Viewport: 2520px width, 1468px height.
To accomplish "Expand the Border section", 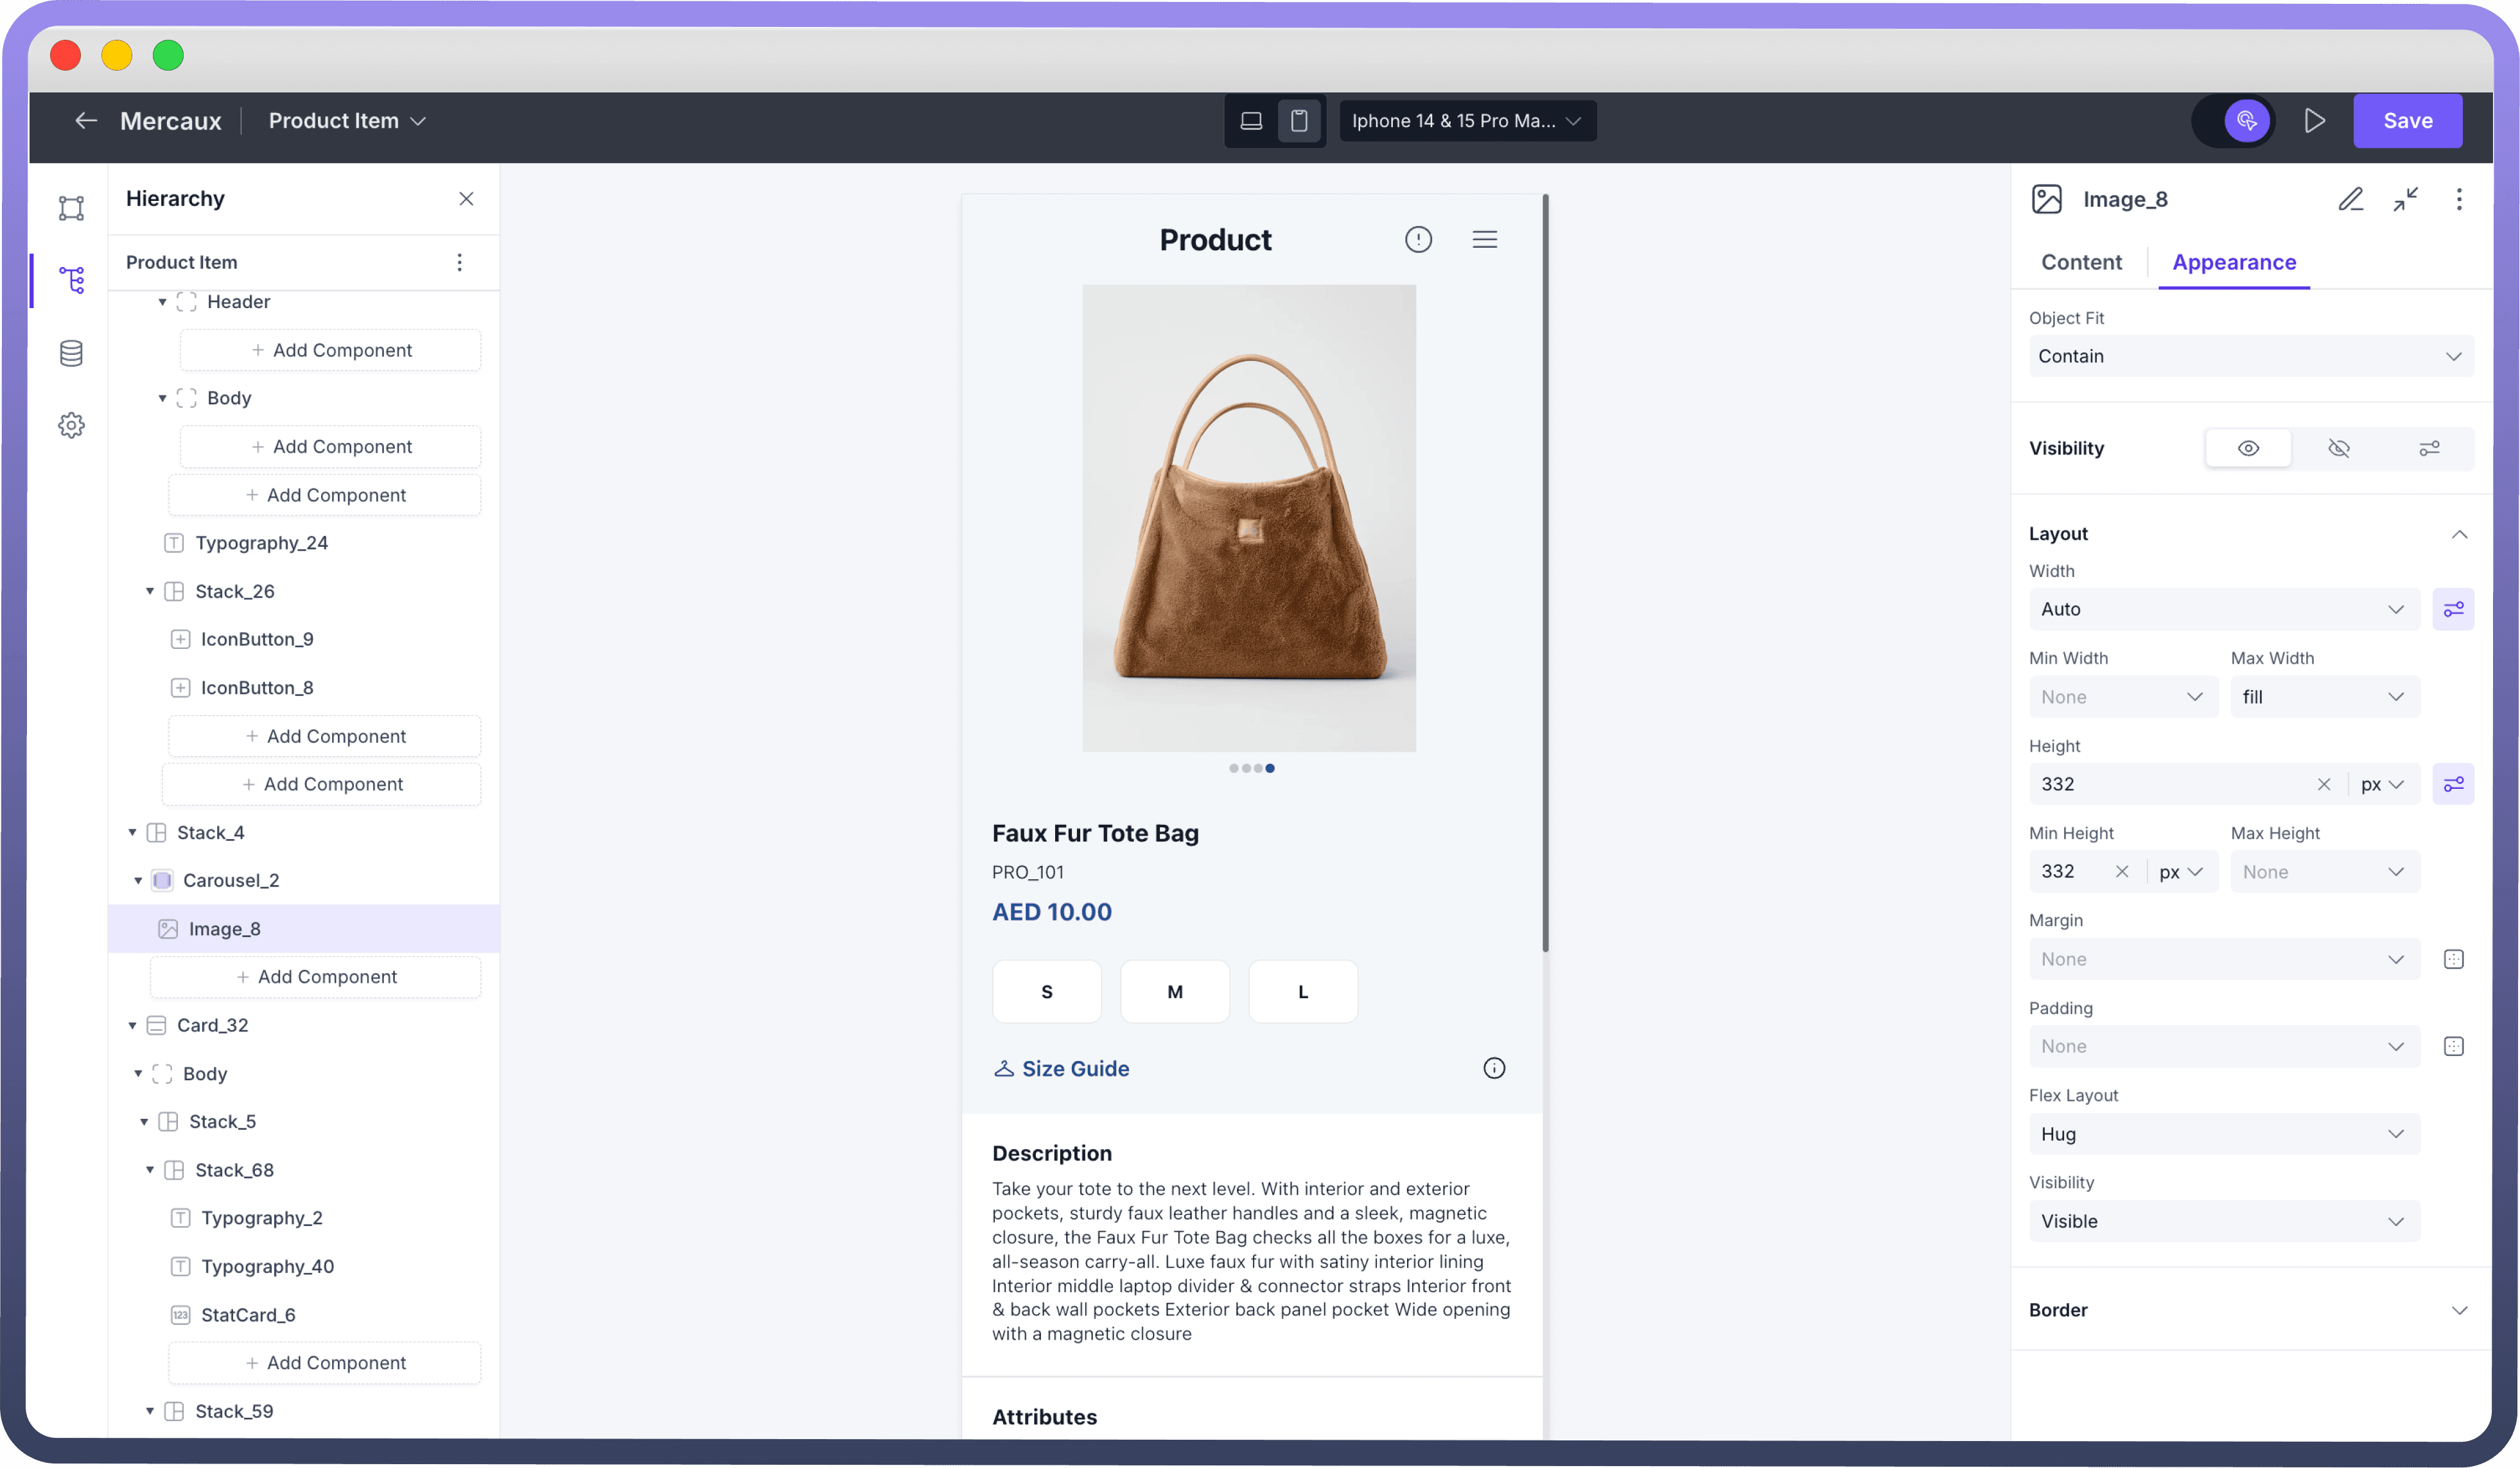I will tap(2459, 1310).
